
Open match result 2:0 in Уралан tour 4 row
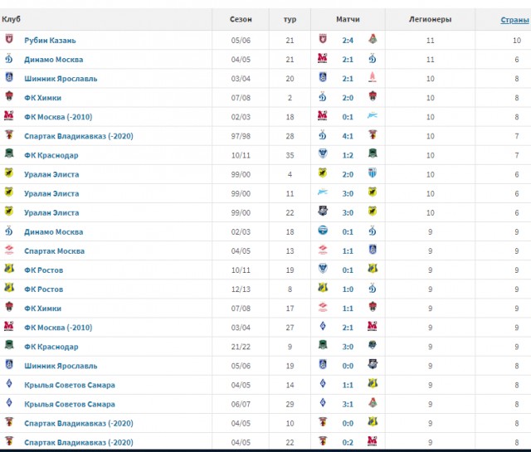[348, 174]
